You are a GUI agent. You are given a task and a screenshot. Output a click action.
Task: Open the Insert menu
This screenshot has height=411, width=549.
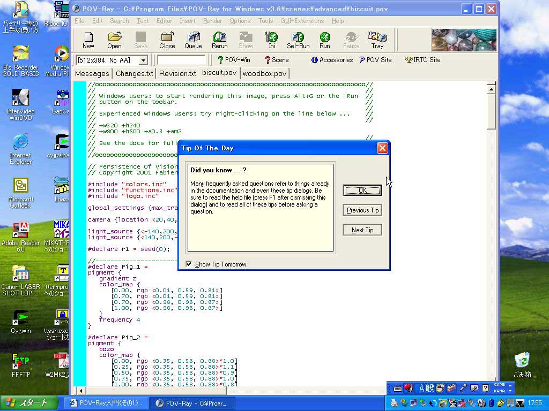tap(188, 21)
